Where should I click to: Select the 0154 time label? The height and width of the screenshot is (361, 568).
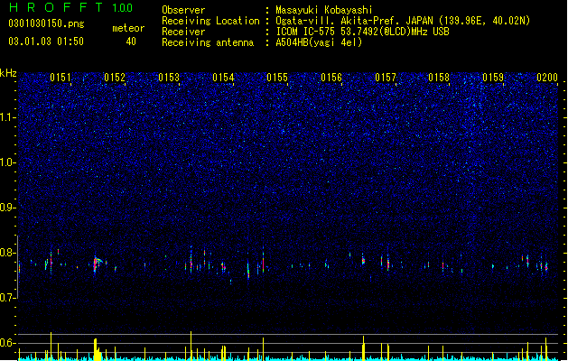(223, 78)
